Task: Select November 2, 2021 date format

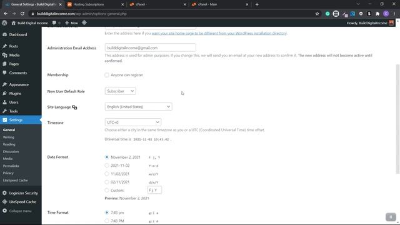Action: pos(107,157)
